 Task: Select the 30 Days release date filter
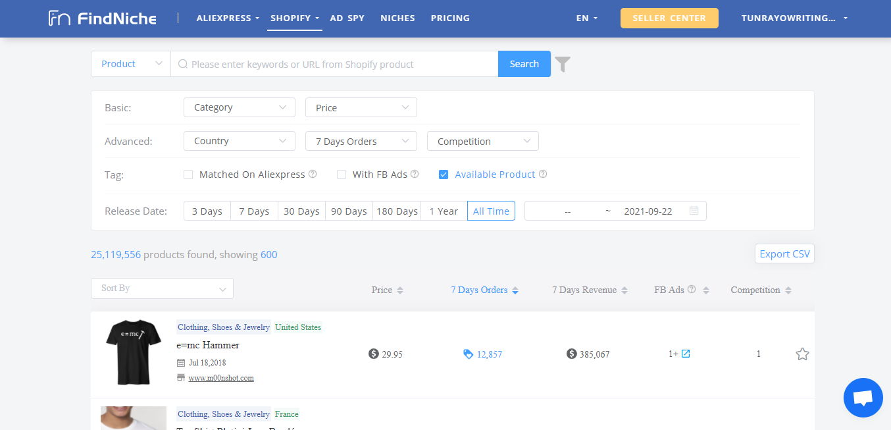(301, 210)
